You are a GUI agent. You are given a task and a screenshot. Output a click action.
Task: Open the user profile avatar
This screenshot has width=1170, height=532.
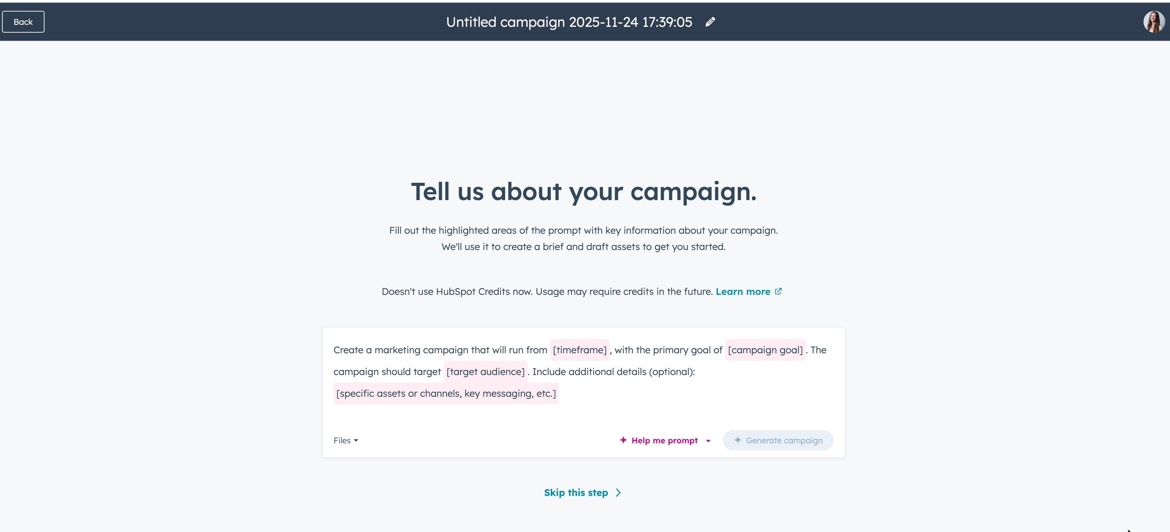coord(1154,22)
